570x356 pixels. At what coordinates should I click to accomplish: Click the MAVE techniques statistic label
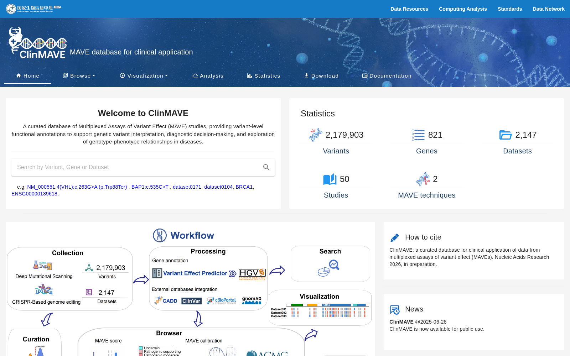coord(426,195)
